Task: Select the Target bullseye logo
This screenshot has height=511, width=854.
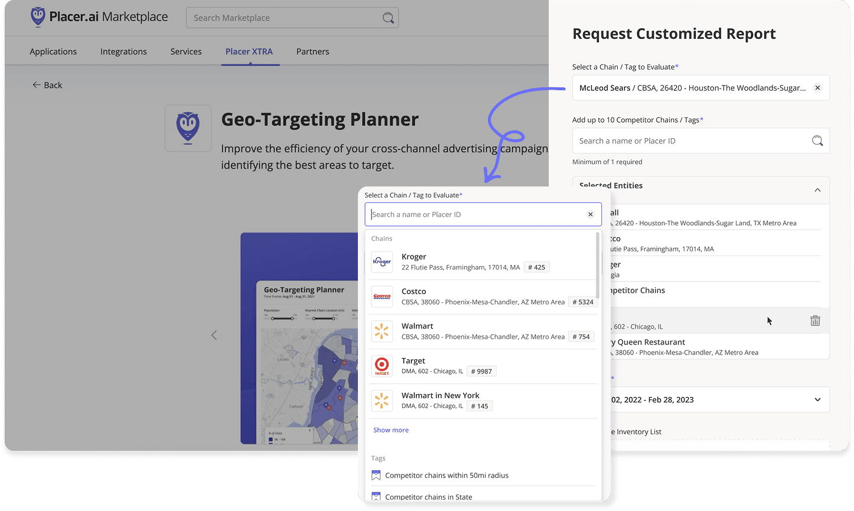Action: click(x=382, y=366)
